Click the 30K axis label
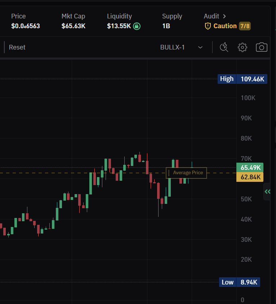The height and width of the screenshot is (304, 276). point(246,240)
